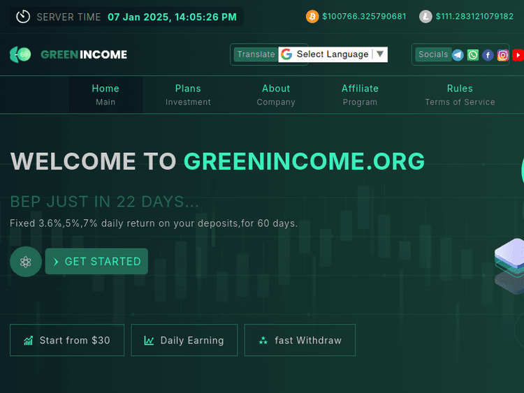Open the Facebook social icon

pyautogui.click(x=488, y=55)
